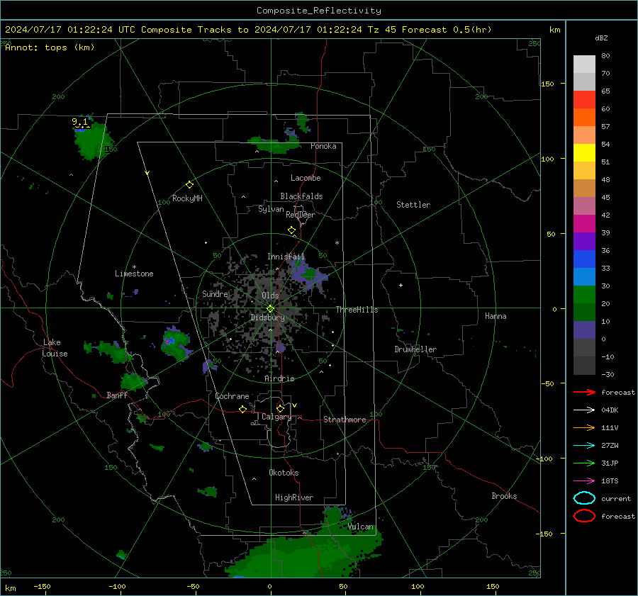Viewport: 638px width, 596px height.
Task: Click the Lacombe city label
Action: click(306, 178)
